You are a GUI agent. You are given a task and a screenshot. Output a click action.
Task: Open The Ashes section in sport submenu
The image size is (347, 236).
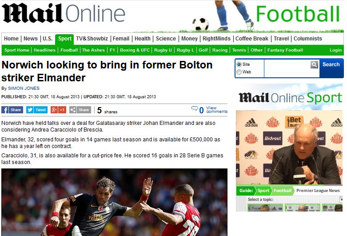93,50
